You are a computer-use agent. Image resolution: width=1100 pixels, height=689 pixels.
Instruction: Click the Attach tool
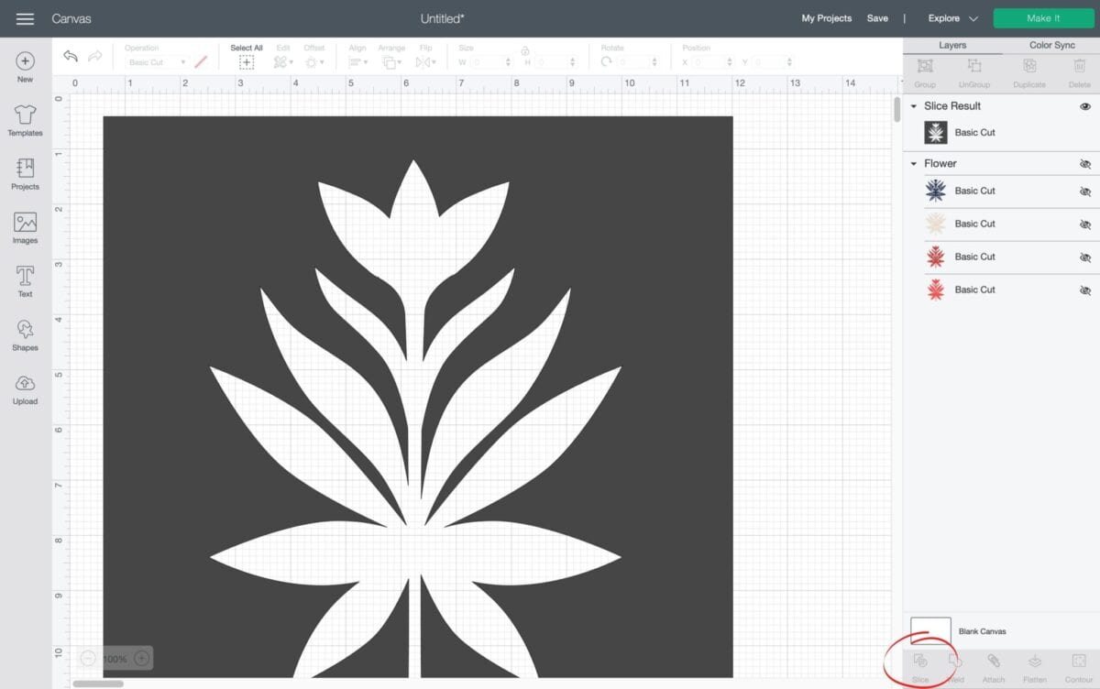coord(994,668)
